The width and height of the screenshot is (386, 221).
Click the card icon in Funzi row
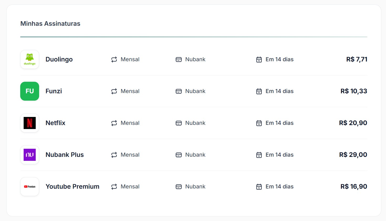coord(179,91)
